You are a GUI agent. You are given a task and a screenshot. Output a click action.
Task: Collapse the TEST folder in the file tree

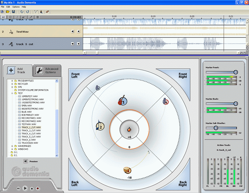(12, 93)
